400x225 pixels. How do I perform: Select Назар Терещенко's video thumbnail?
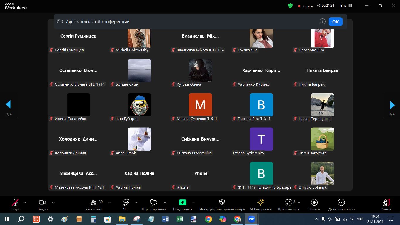(x=322, y=105)
